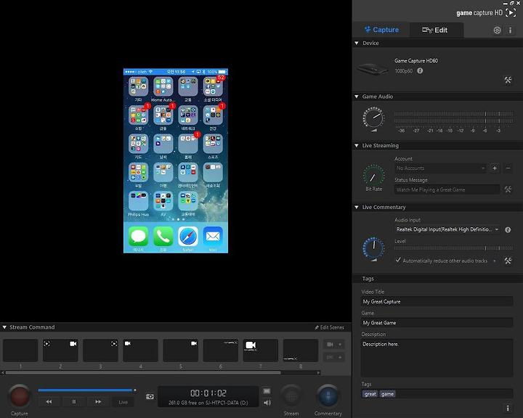The image size is (523, 418).
Task: Open the Account dropdown showing No Accounts
Action: click(x=440, y=168)
